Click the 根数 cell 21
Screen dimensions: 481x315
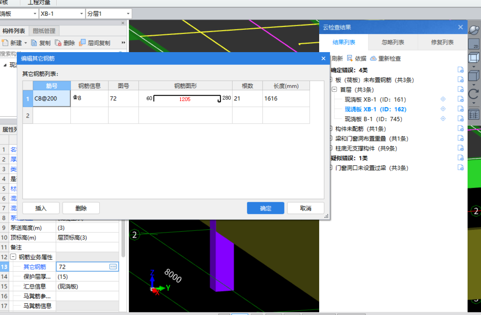click(247, 99)
